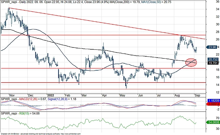This screenshot has height=135, width=220.
Task: Select the 20.752 moving average value flag
Action: (213, 59)
